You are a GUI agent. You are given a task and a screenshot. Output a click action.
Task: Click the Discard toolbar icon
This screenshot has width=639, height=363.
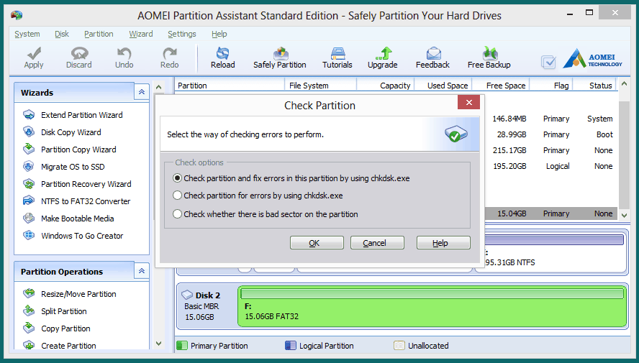pos(79,53)
